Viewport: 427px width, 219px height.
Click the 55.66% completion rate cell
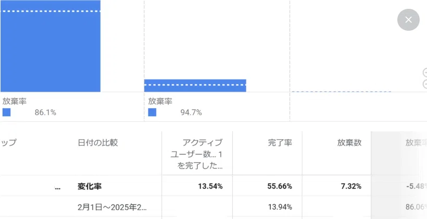[280, 186]
